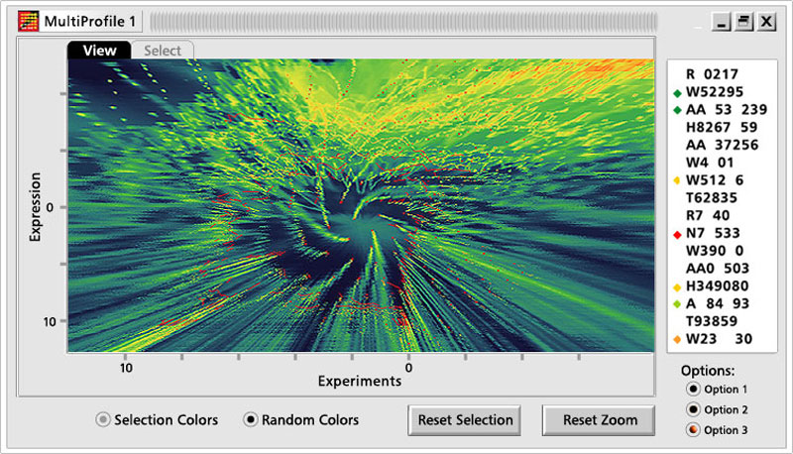
Task: Click green diamond marker beside W52295
Action: click(x=677, y=93)
